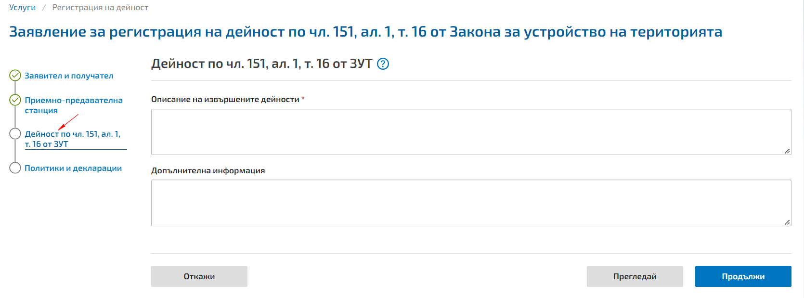Go to Заявител и получател step

coord(69,76)
